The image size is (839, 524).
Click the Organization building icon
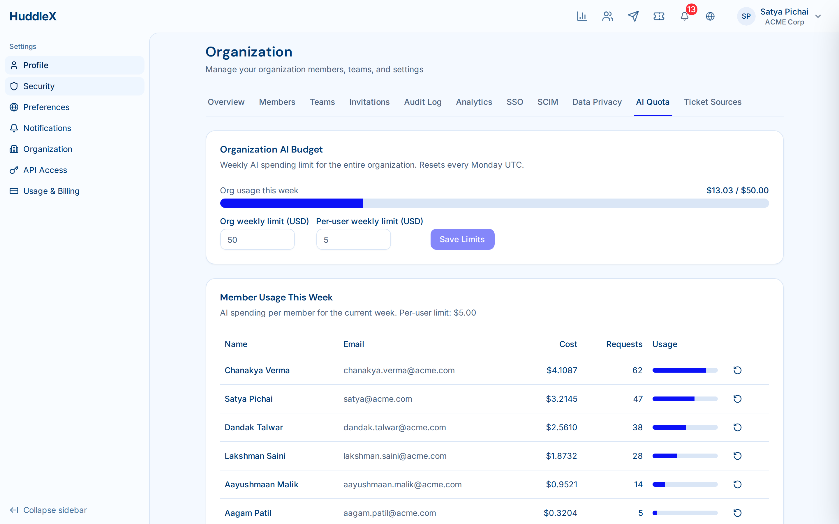(x=14, y=149)
